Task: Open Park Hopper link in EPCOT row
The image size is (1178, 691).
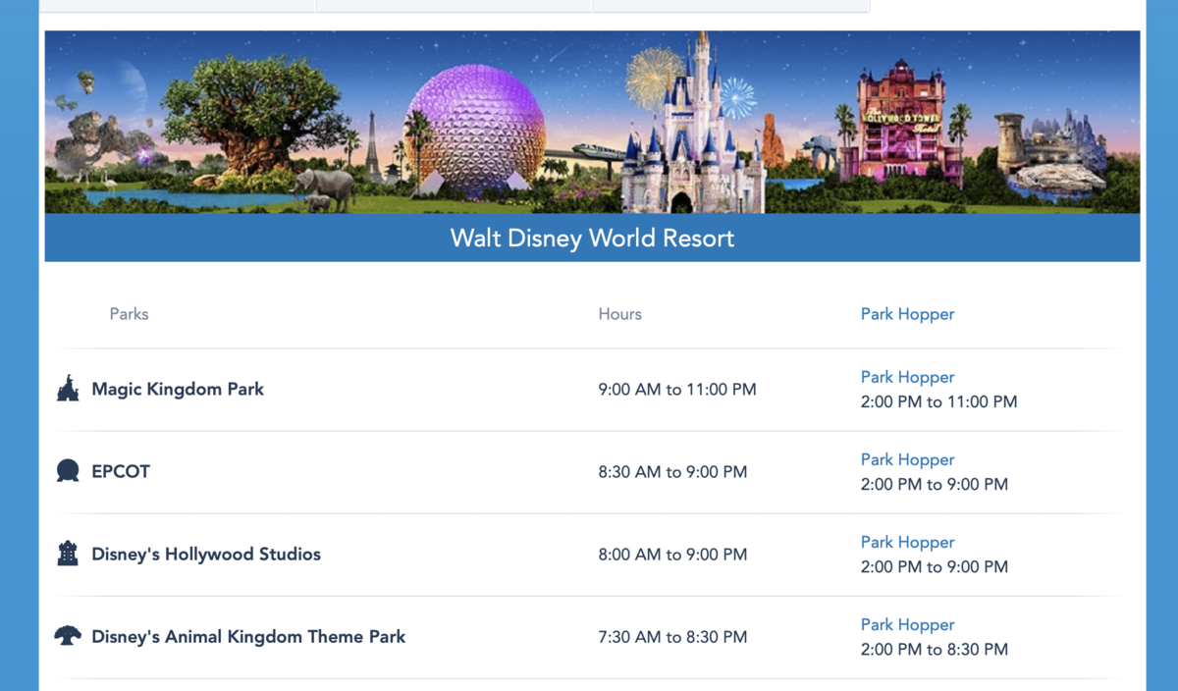Action: pos(907,459)
